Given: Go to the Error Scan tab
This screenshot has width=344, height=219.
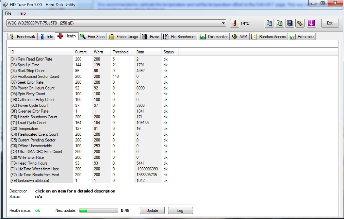Looking at the screenshot, I should point(93,37).
